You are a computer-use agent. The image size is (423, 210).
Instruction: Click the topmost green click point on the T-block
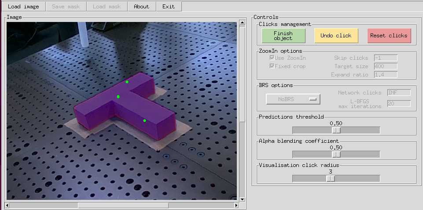(x=127, y=82)
